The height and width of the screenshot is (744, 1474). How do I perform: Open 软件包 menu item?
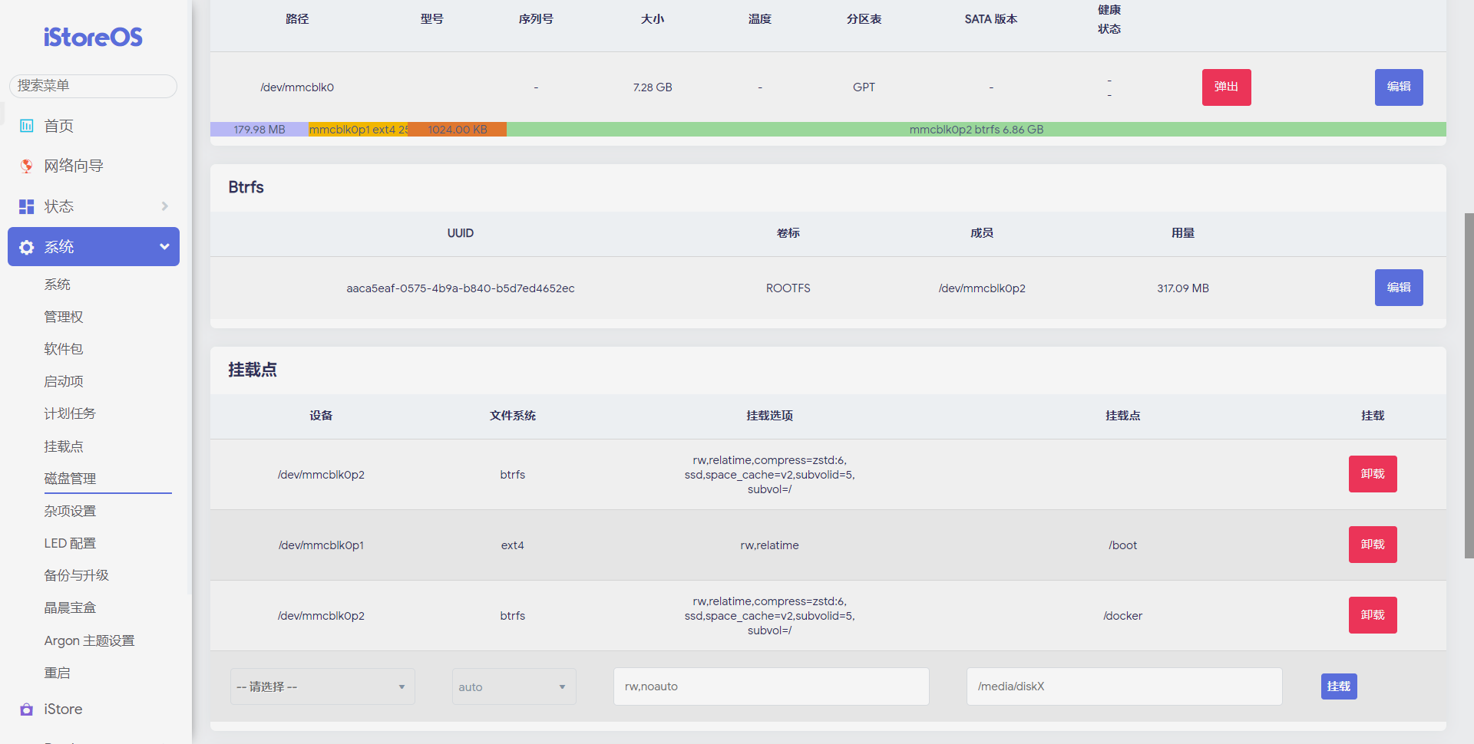[x=64, y=349]
